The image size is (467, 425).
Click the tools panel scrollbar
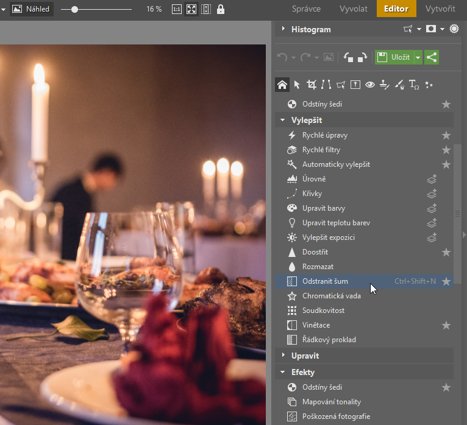pos(457,214)
